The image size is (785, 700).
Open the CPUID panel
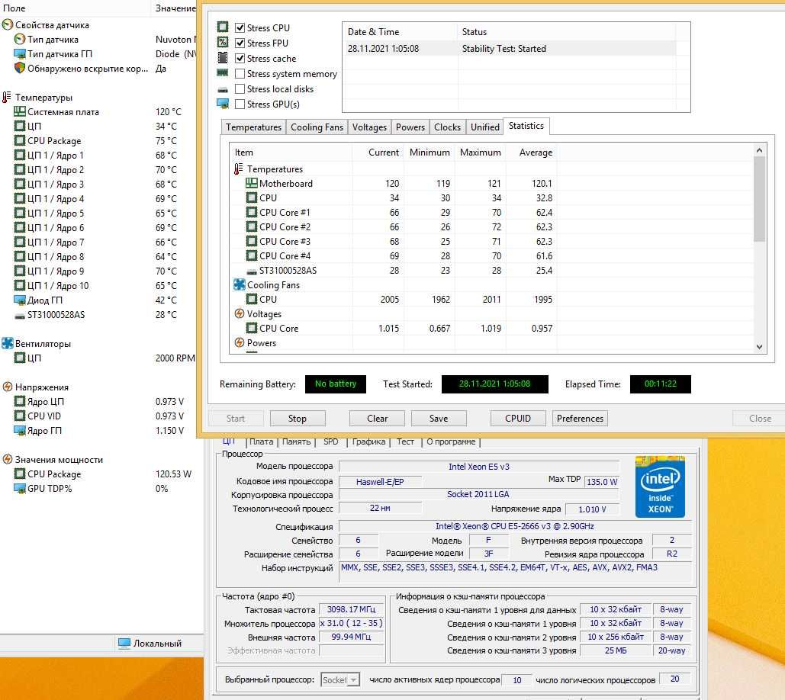click(x=518, y=419)
